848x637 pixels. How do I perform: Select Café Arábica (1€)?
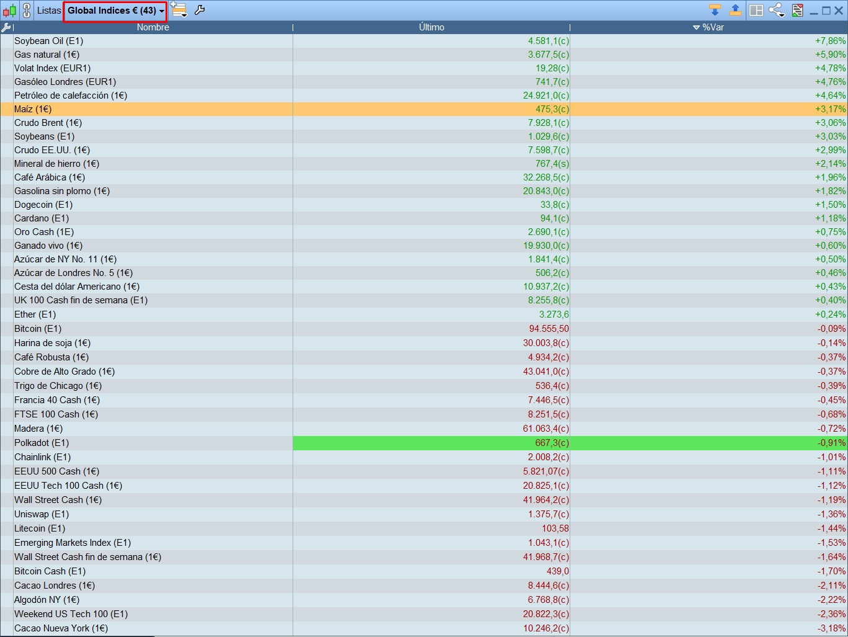click(x=50, y=177)
